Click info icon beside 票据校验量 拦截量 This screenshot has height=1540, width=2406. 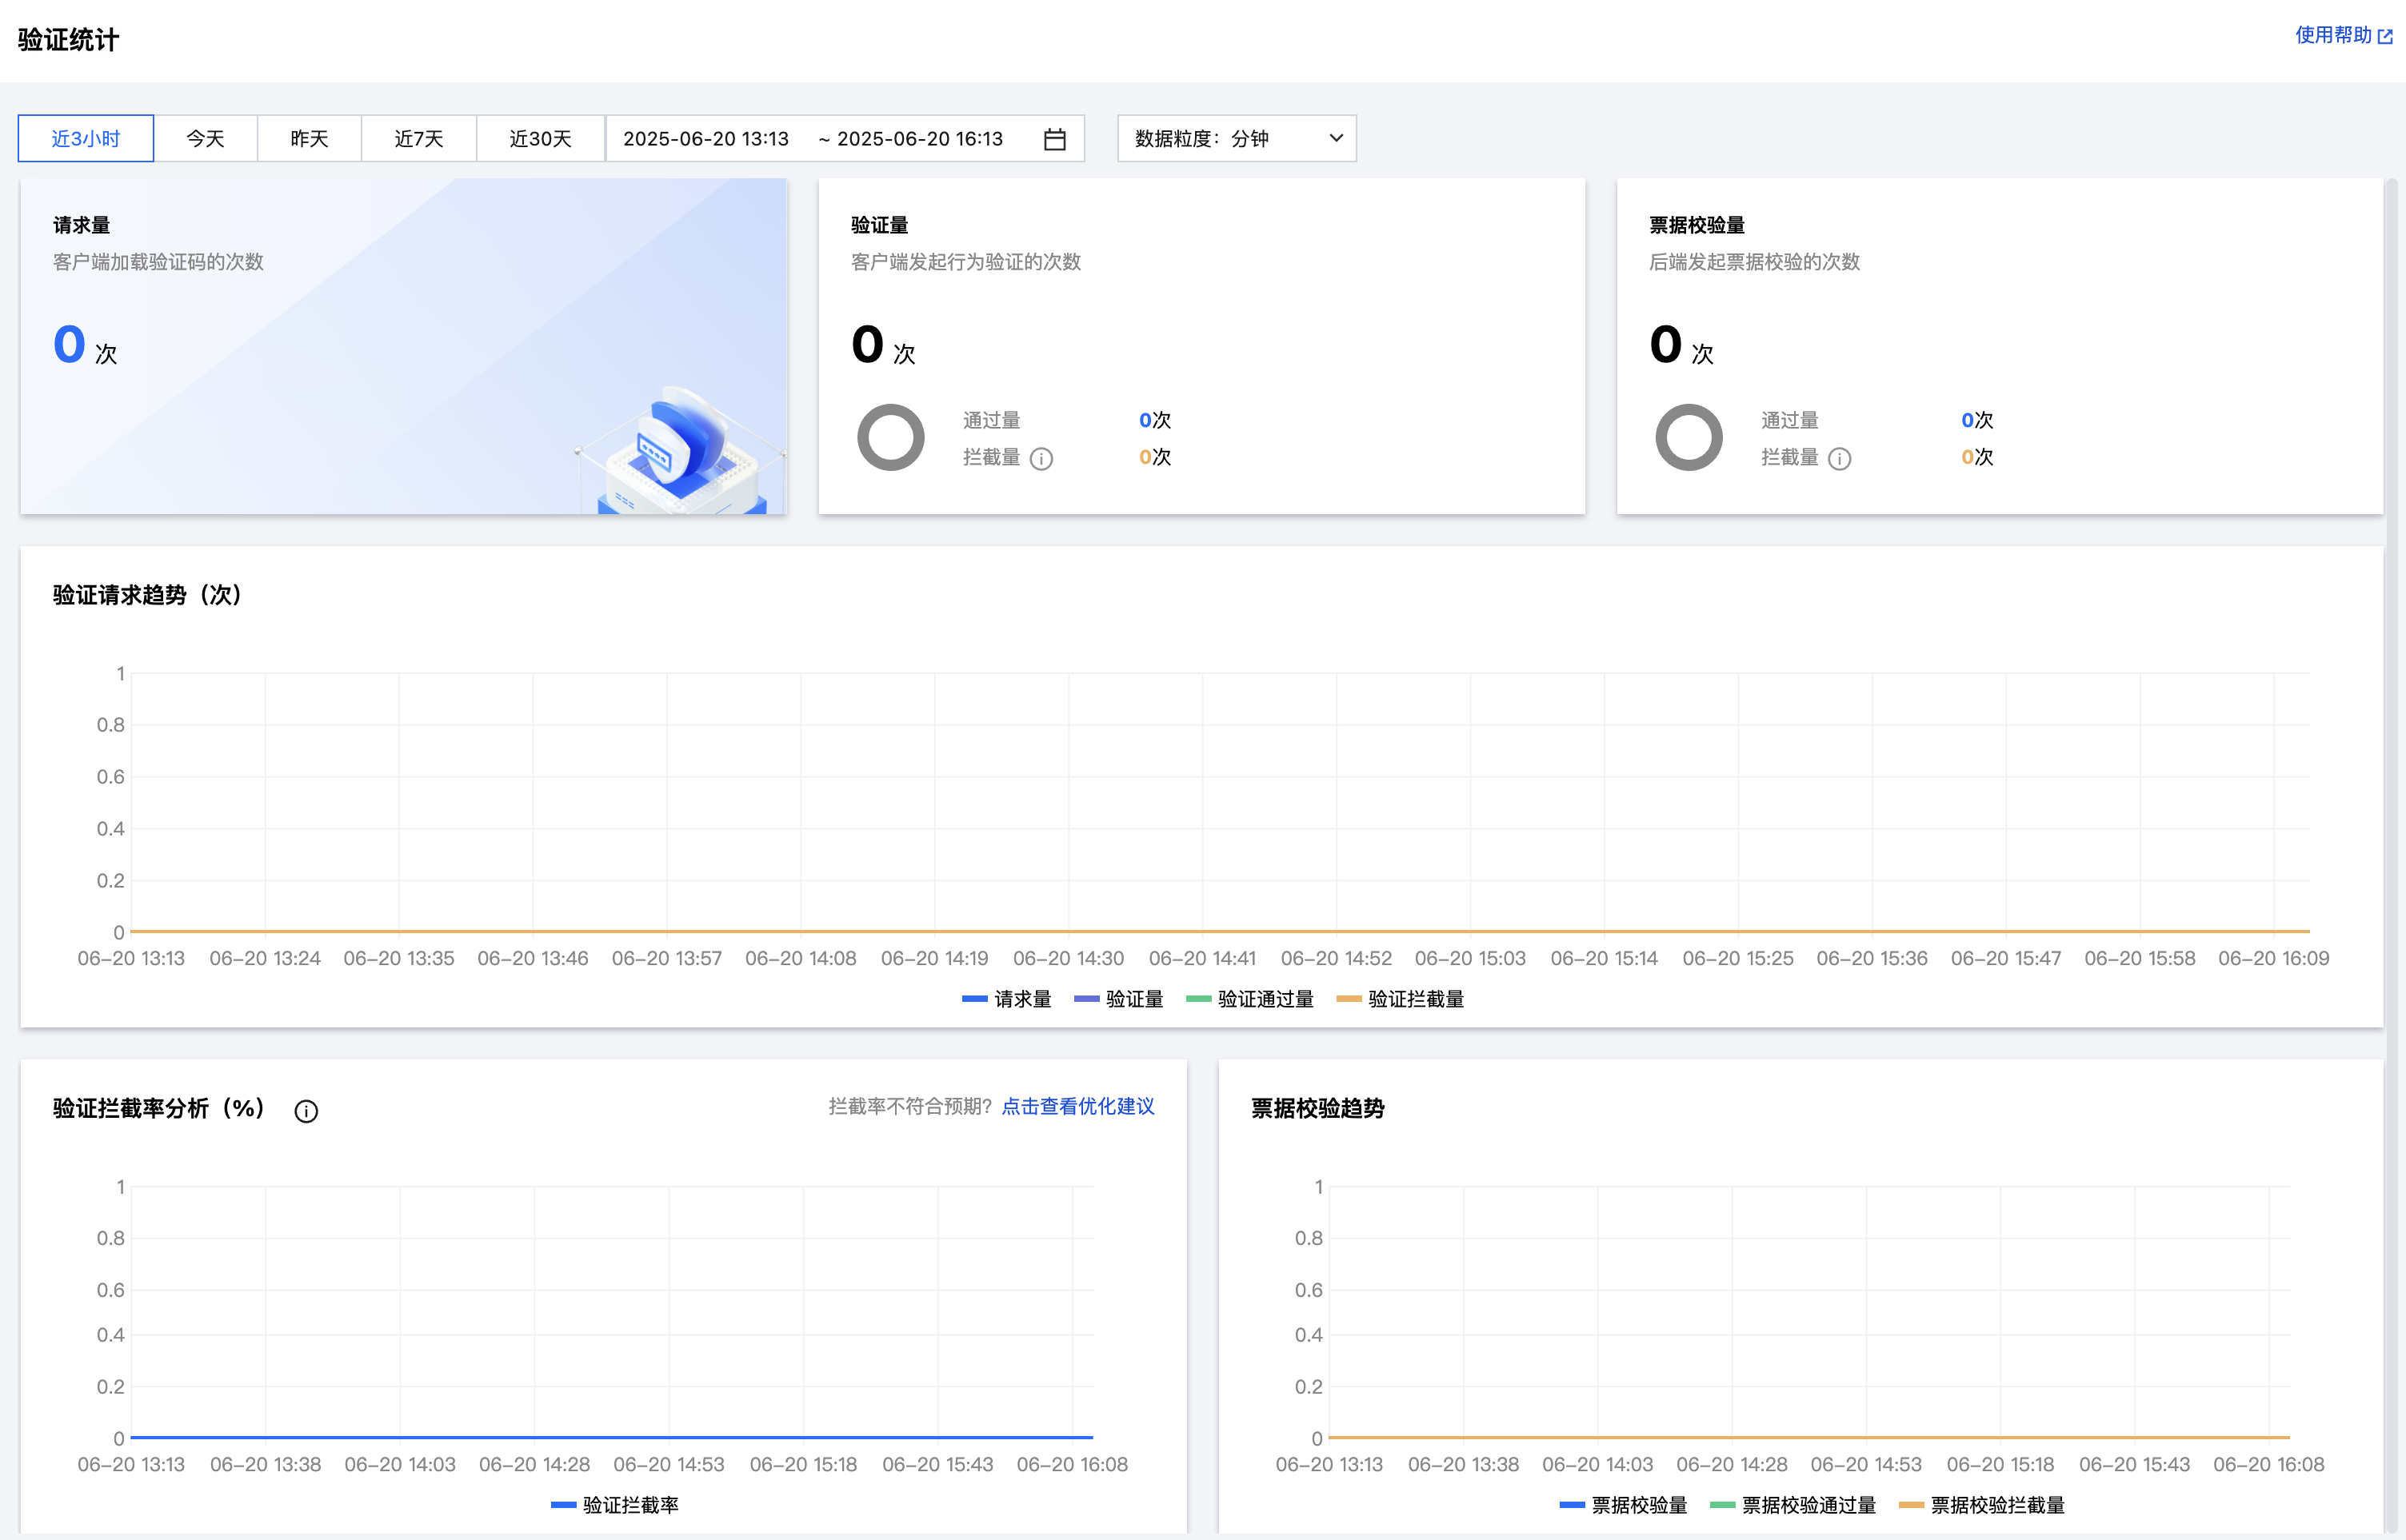point(1839,459)
